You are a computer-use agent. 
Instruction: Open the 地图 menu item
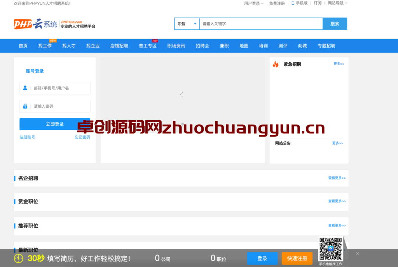pos(244,46)
